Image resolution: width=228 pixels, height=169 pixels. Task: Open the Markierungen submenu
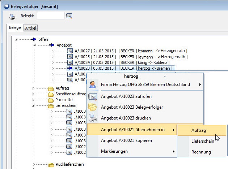coord(132,151)
